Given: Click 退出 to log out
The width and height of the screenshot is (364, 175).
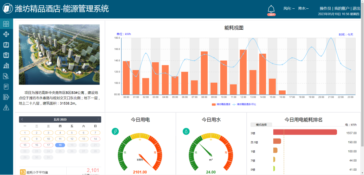Looking at the screenshot, I should pos(357,8).
